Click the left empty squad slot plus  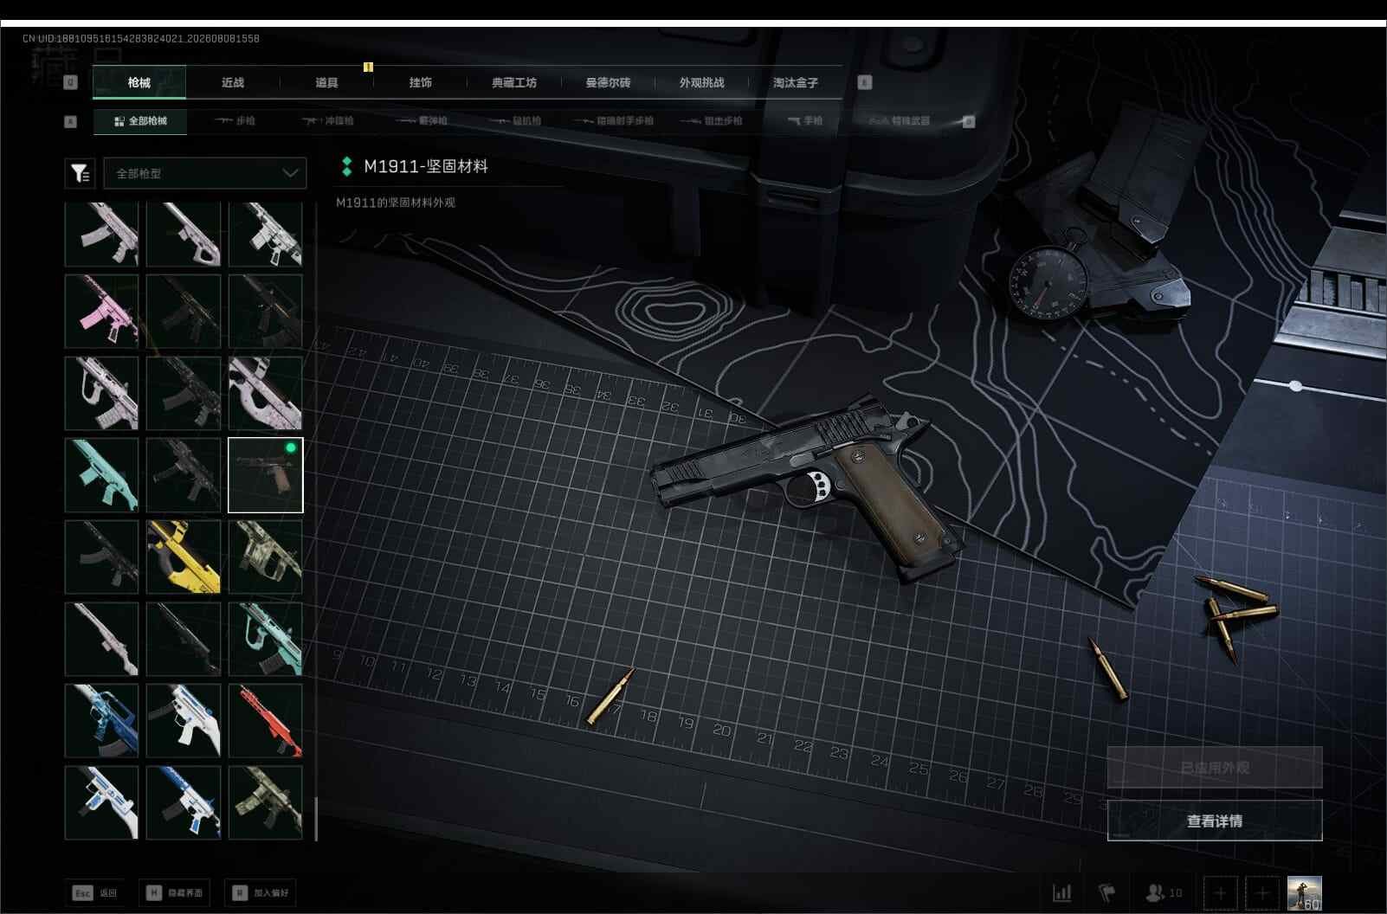tap(1220, 892)
